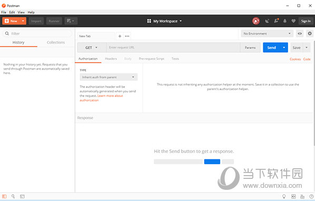Open the Inherit auth from parent dropdown
315x201 pixels.
click(x=109, y=77)
